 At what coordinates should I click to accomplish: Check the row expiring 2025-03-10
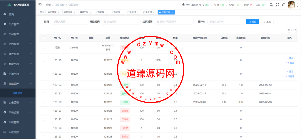(44, 102)
